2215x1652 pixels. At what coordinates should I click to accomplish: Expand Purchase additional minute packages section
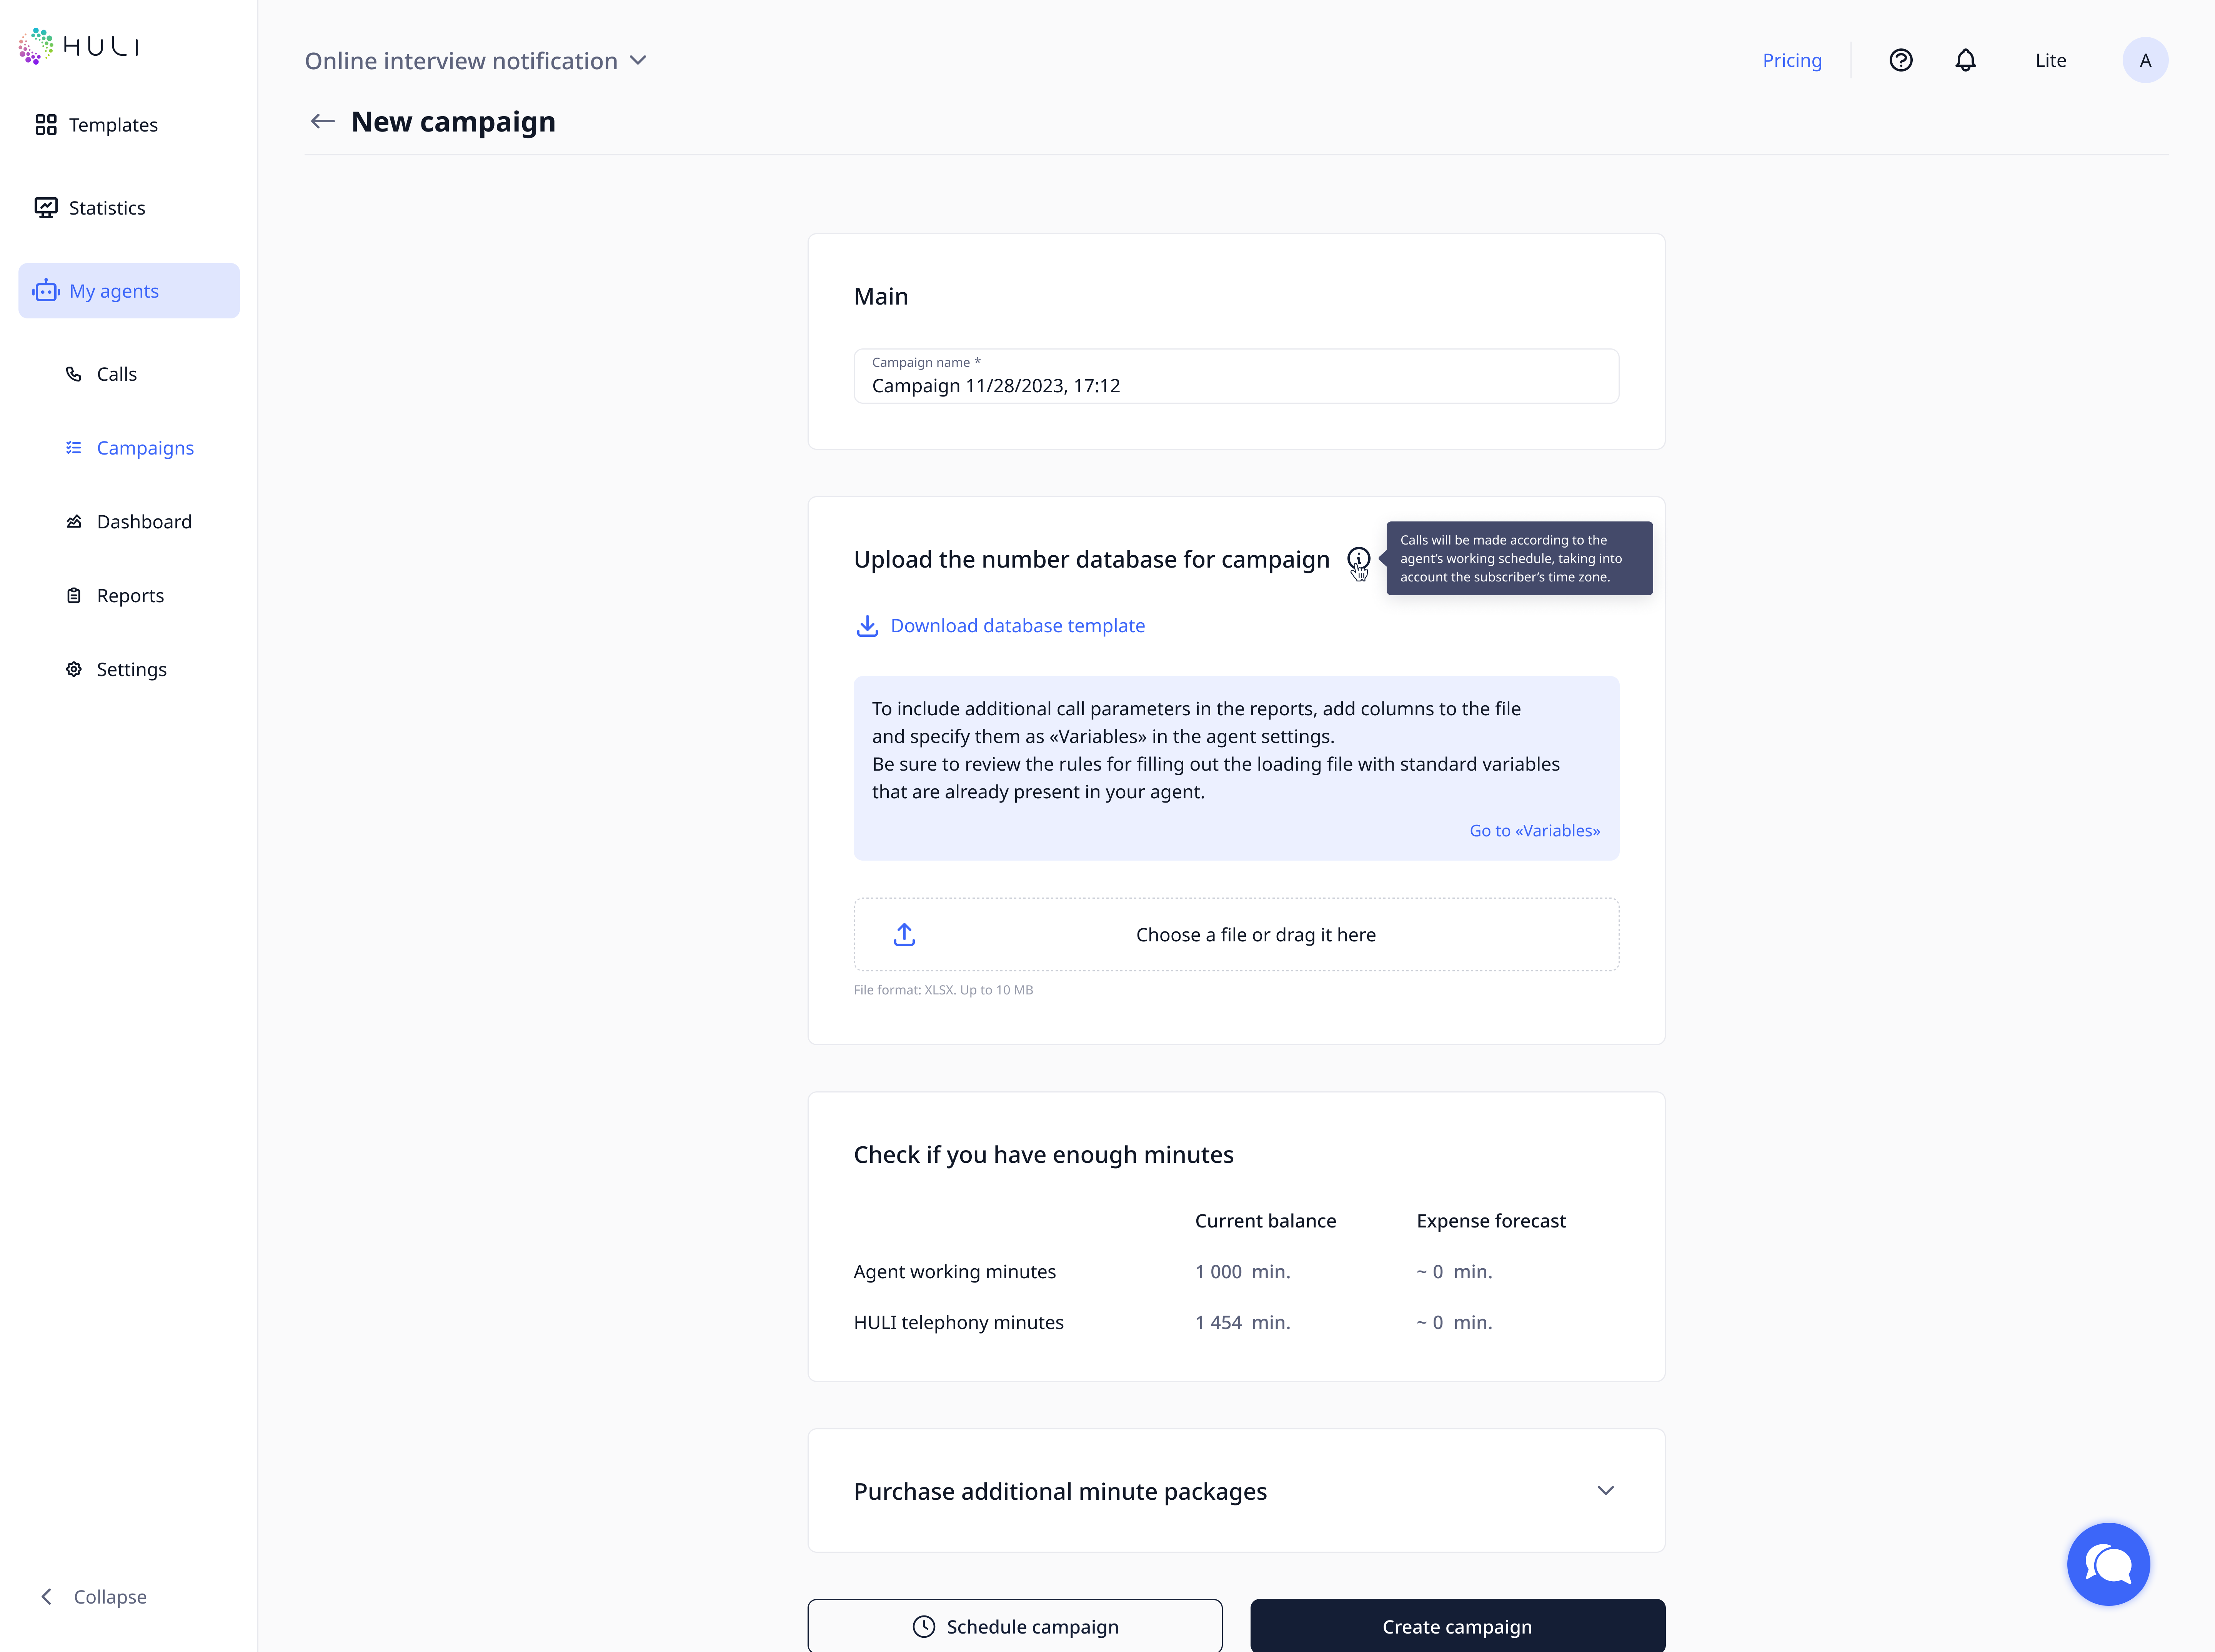click(1605, 1490)
